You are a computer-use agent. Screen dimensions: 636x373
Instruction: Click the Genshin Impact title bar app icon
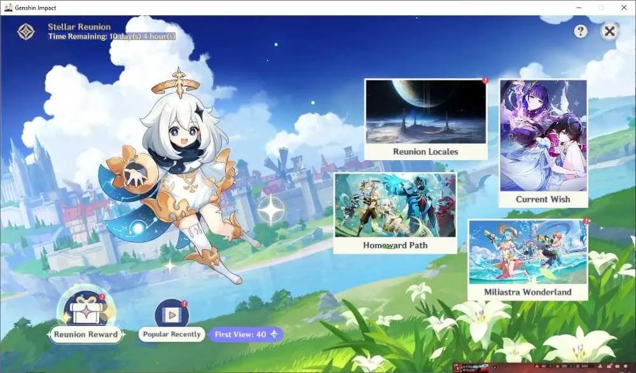[8, 7]
